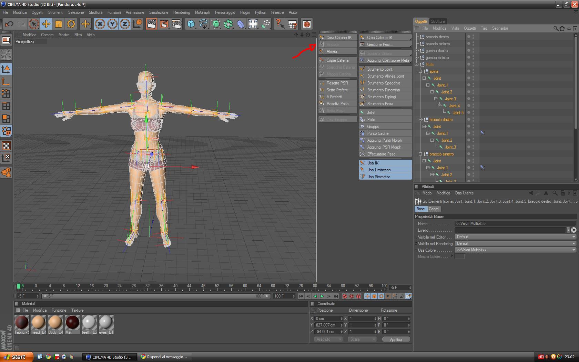Open the render settings clapperboard icon
This screenshot has width=579, height=362.
click(x=176, y=24)
